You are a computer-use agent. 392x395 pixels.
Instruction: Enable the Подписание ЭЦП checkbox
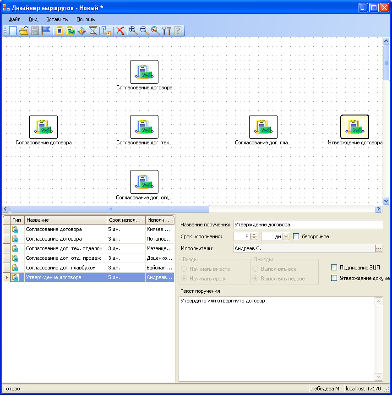(x=334, y=267)
